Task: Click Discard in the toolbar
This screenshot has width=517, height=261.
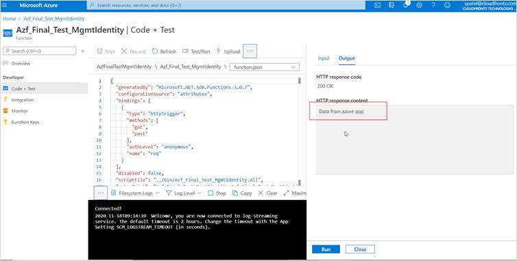Action: click(133, 51)
